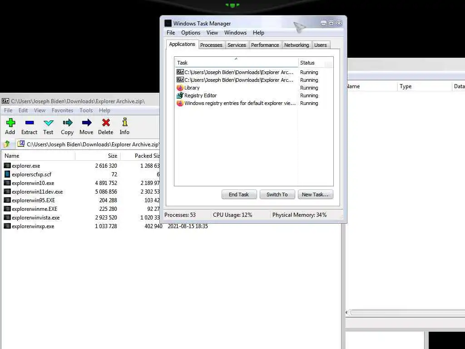Select the Applications tab
Screen dimensions: 465x349
tap(182, 44)
